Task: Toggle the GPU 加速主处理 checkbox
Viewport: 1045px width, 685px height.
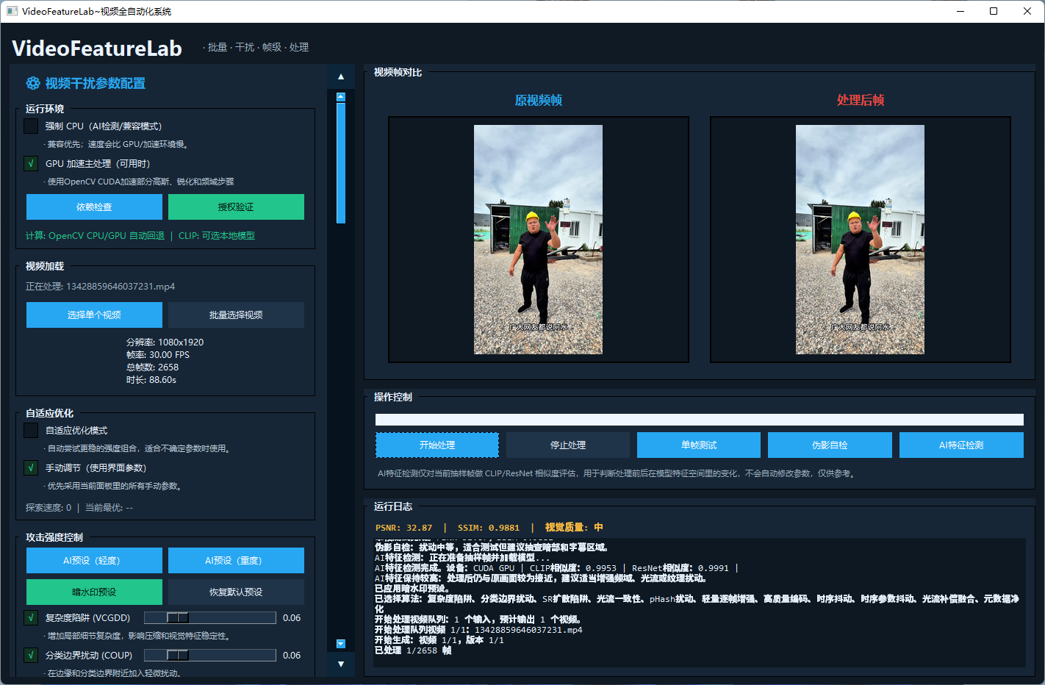Action: tap(31, 163)
